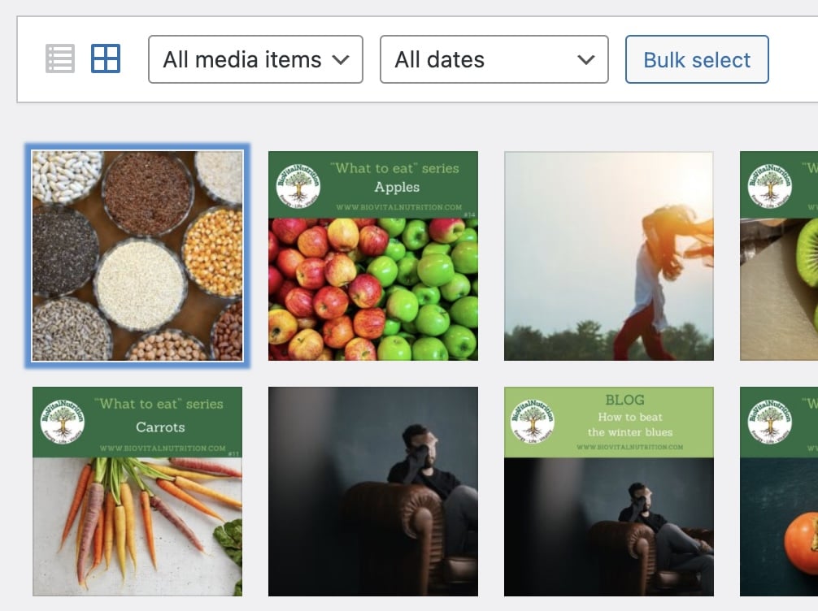The height and width of the screenshot is (611, 818).
Task: Open the woman dancing at sunset photo
Action: tap(608, 256)
